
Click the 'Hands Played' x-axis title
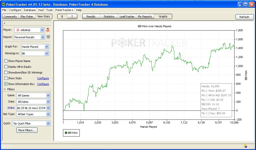click(x=148, y=127)
